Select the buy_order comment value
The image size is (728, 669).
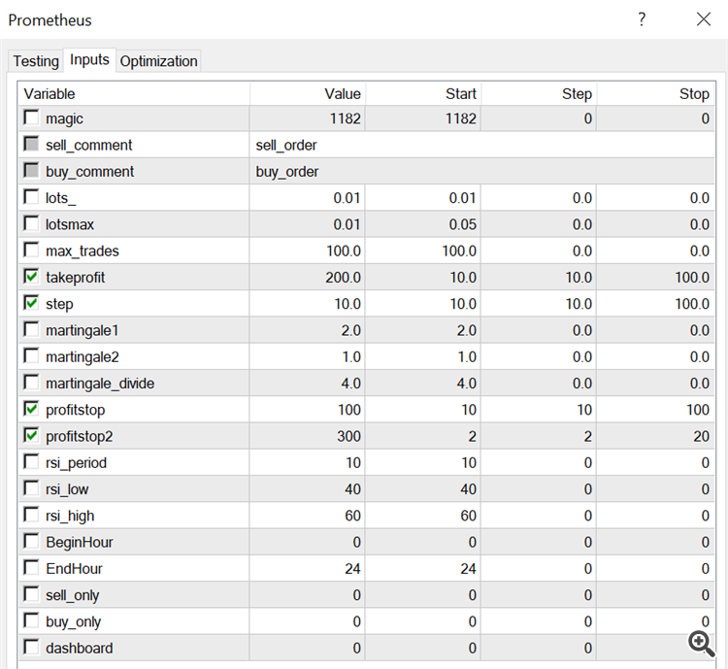pyautogui.click(x=287, y=172)
